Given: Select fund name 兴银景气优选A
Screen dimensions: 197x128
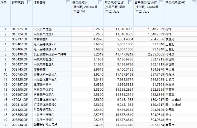Looking at the screenshot, I should click(43, 34).
